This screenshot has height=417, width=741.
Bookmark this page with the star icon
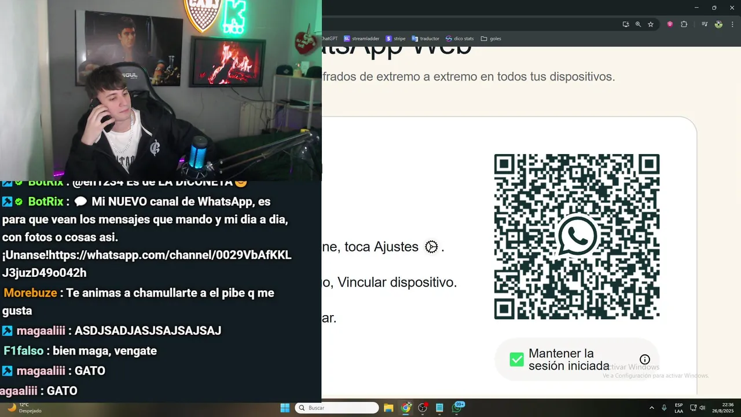(651, 24)
